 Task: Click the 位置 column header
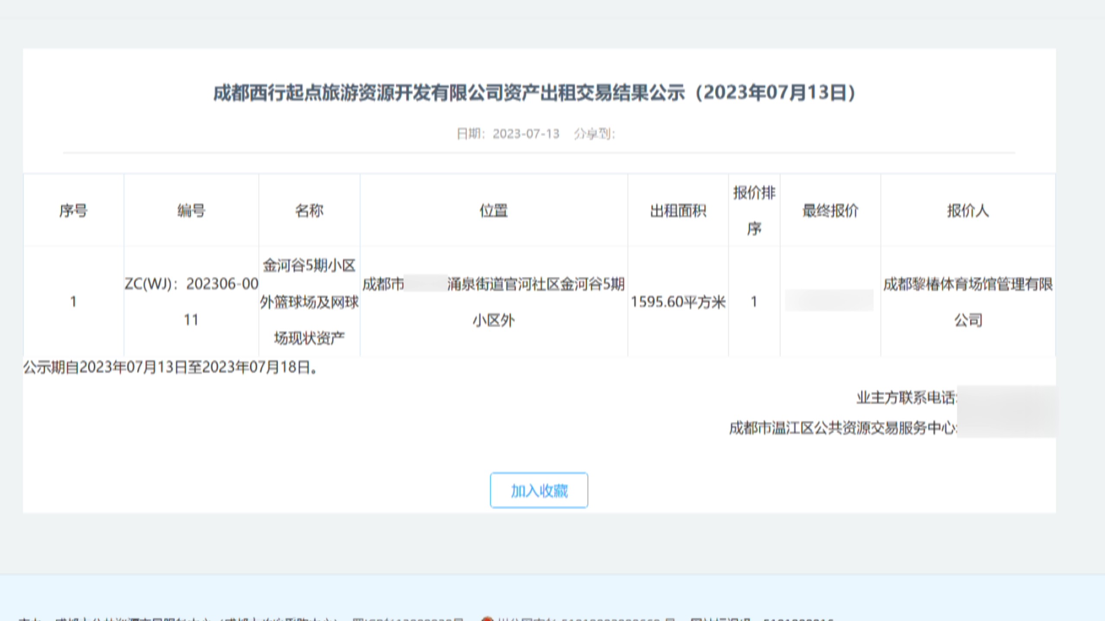coord(493,211)
